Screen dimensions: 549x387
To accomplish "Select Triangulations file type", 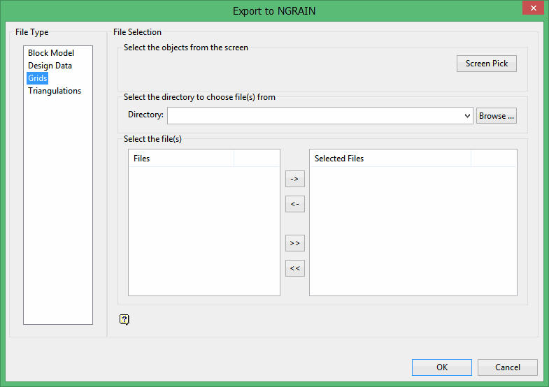I will [x=55, y=91].
